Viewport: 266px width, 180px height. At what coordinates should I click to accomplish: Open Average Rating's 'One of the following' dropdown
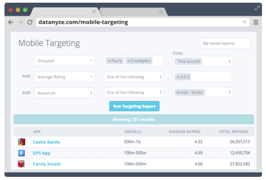coord(134,77)
